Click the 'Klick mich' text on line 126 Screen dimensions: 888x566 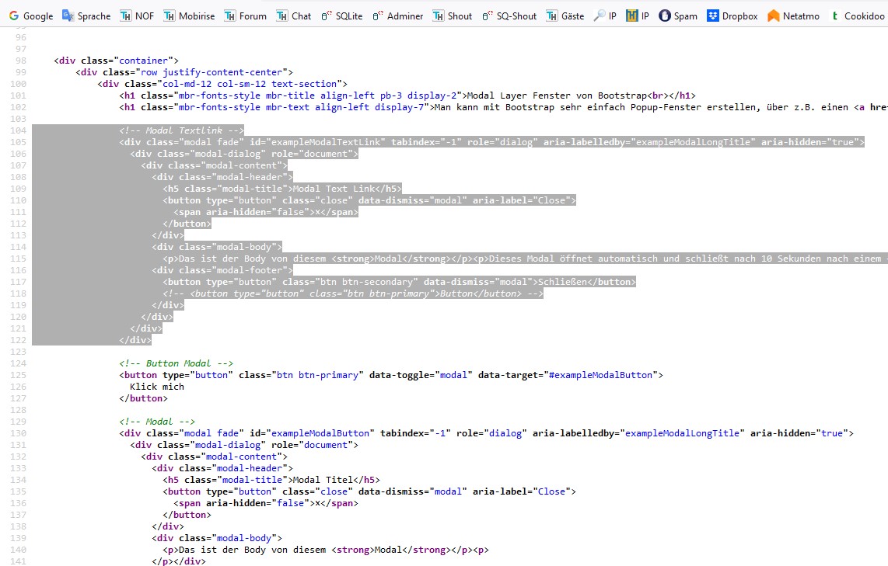pyautogui.click(x=157, y=387)
